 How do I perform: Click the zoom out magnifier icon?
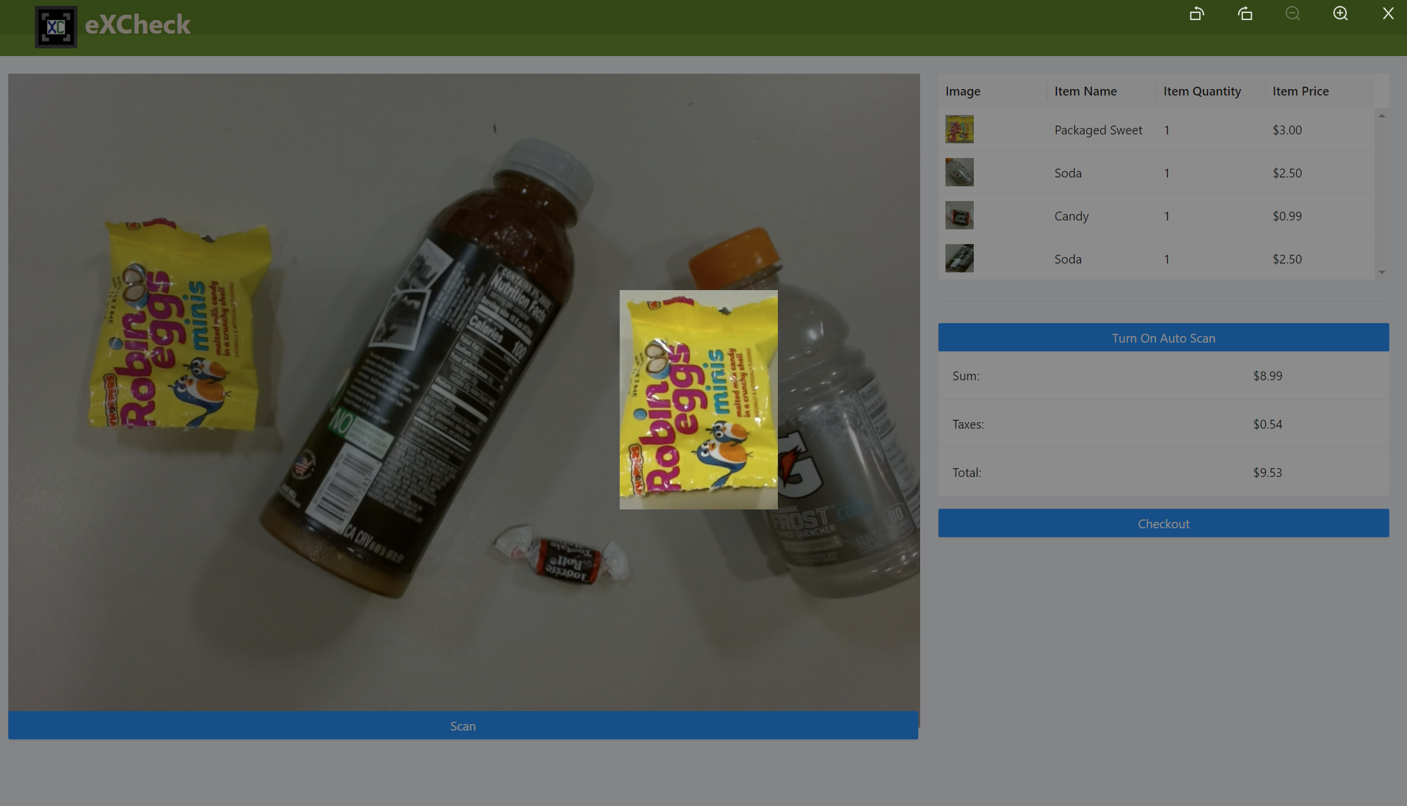(x=1293, y=14)
